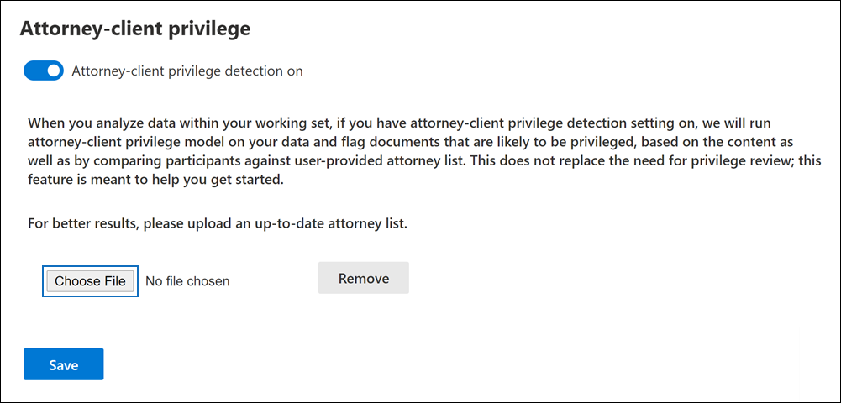The image size is (841, 403).
Task: Save the attorney-client privilege settings
Action: click(x=64, y=364)
